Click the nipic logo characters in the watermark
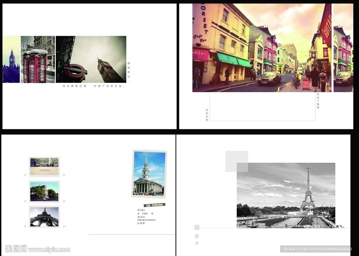This screenshot has width=359, height=256. (16, 249)
